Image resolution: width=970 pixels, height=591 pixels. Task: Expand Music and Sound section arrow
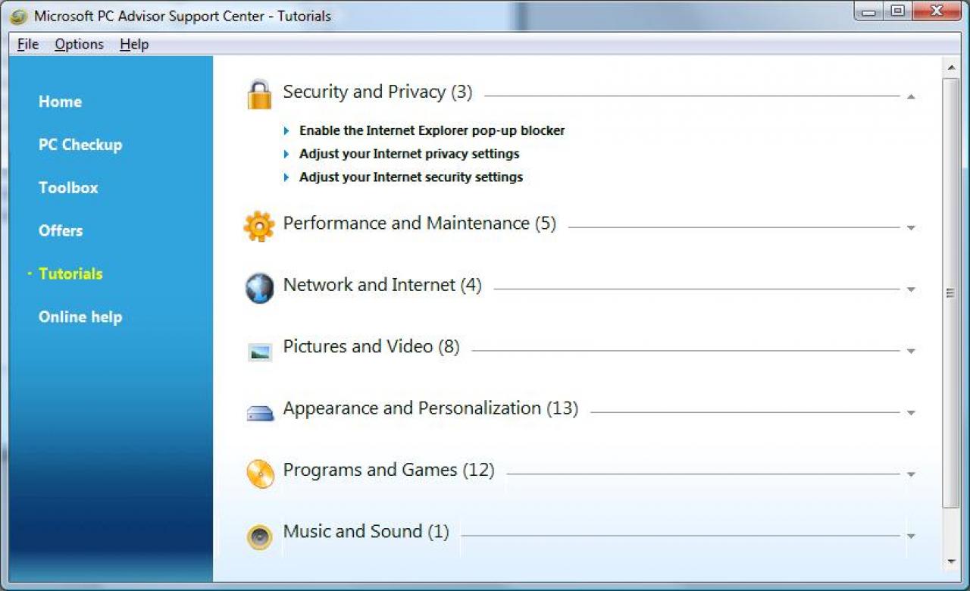point(911,536)
